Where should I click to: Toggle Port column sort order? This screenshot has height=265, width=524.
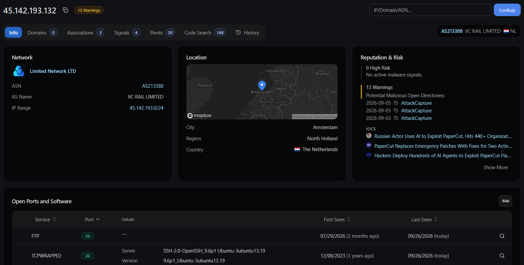point(92,219)
